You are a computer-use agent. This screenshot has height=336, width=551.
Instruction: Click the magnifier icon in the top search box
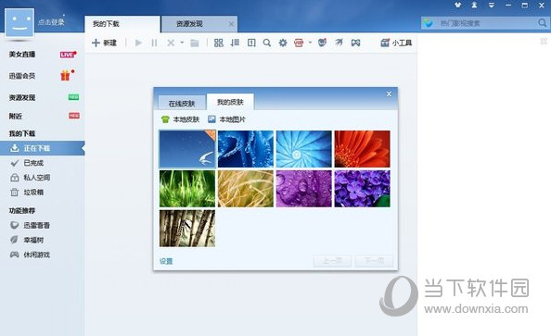pyautogui.click(x=542, y=23)
